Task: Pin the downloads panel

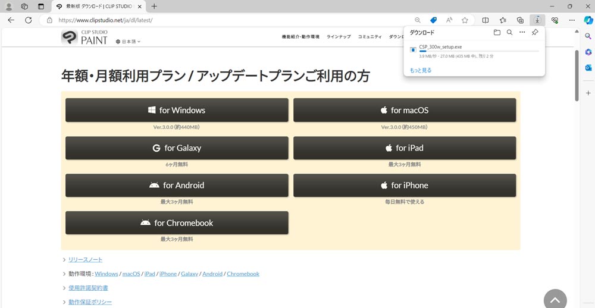Action: (x=534, y=33)
